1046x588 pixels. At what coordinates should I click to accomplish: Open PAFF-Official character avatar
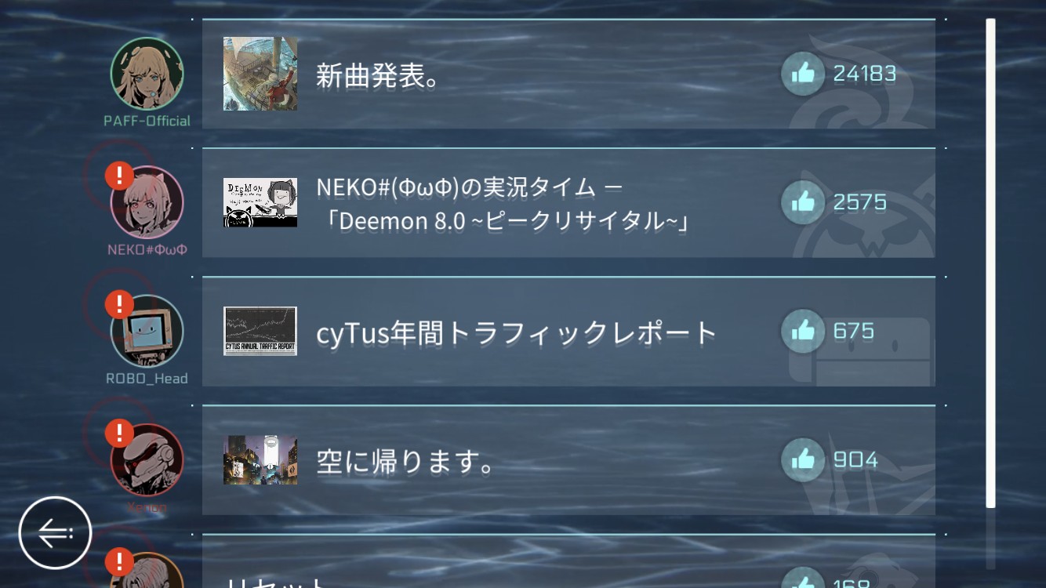point(147,73)
